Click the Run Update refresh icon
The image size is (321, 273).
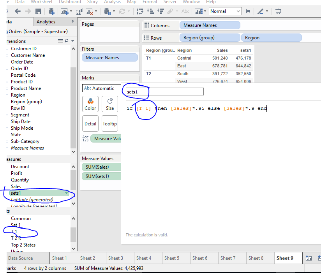coord(122,11)
